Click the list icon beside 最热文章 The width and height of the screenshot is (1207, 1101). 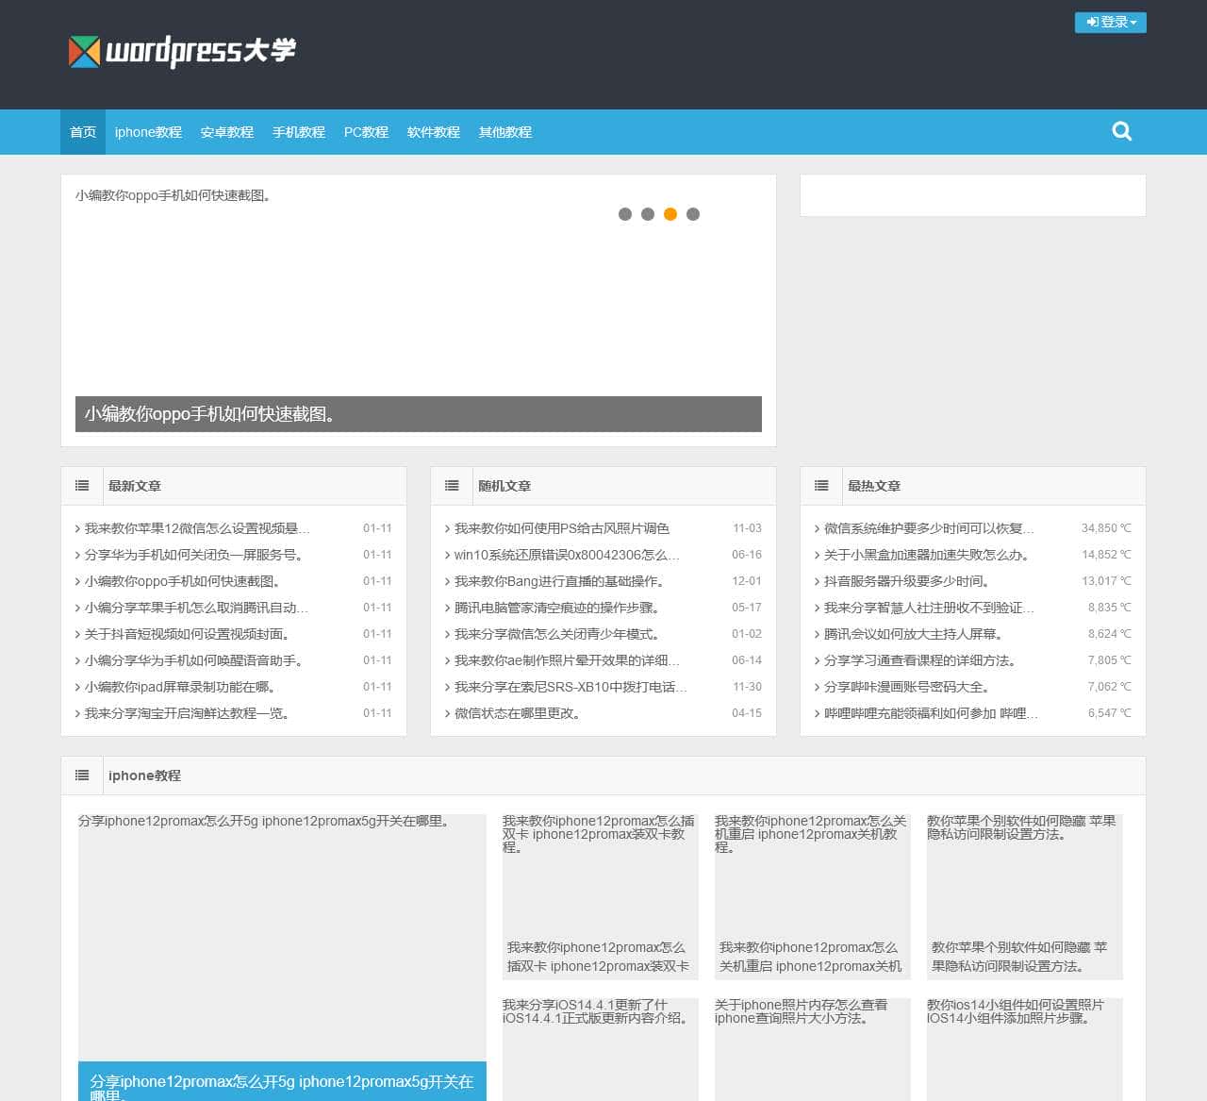821,485
